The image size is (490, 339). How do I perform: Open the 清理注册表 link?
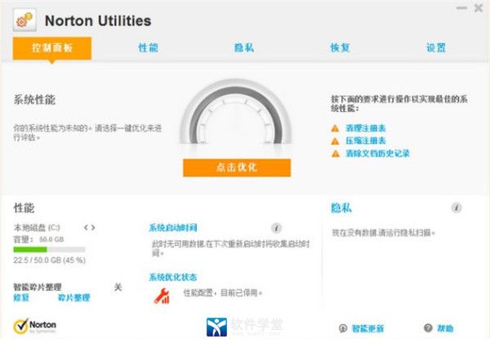point(365,128)
